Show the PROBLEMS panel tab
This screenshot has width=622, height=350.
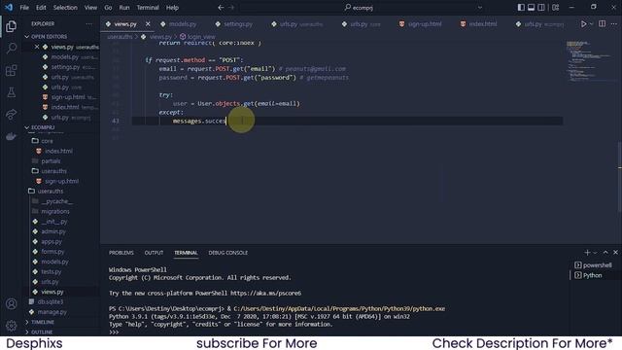click(x=121, y=253)
